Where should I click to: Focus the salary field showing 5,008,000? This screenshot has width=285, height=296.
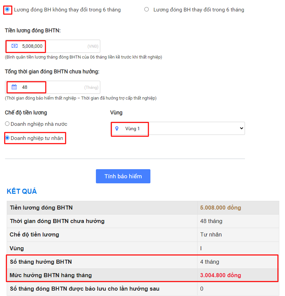pyautogui.click(x=52, y=46)
